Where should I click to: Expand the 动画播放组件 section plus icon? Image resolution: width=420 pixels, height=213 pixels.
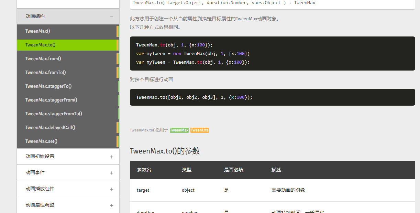[x=112, y=189]
